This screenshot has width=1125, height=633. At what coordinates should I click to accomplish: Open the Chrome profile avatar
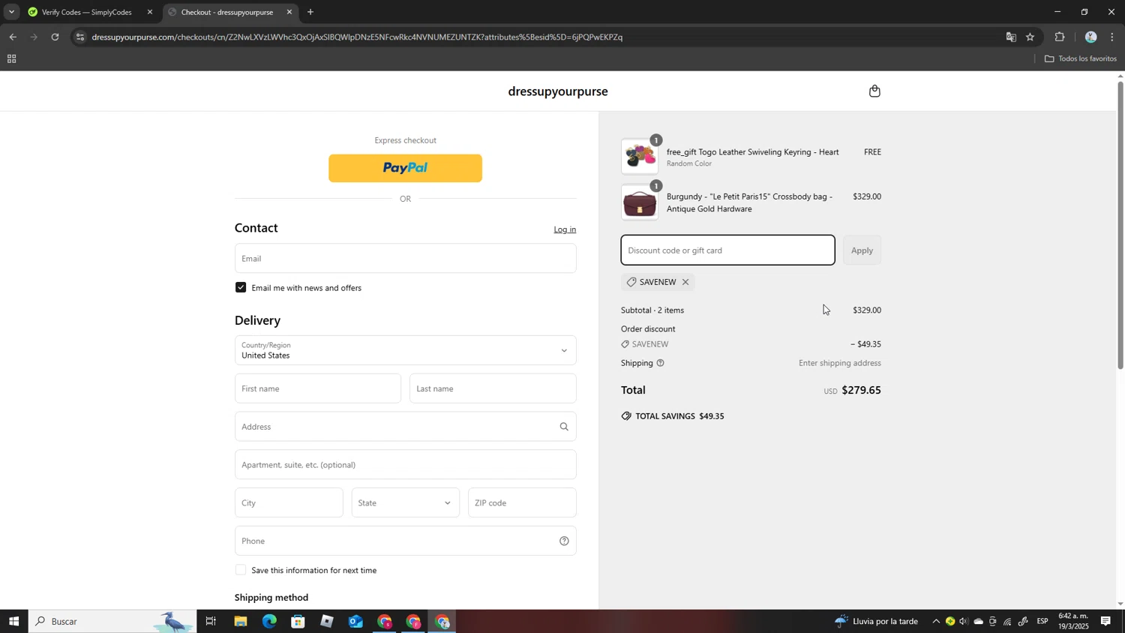(1090, 37)
